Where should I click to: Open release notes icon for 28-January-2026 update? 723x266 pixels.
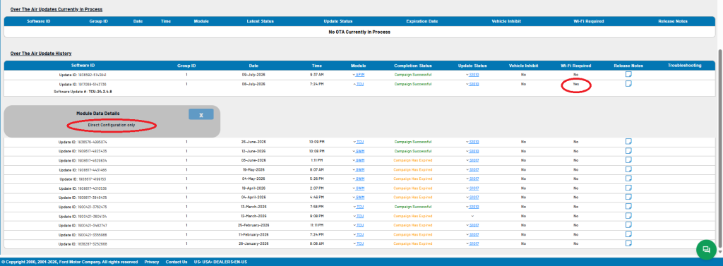628,243
